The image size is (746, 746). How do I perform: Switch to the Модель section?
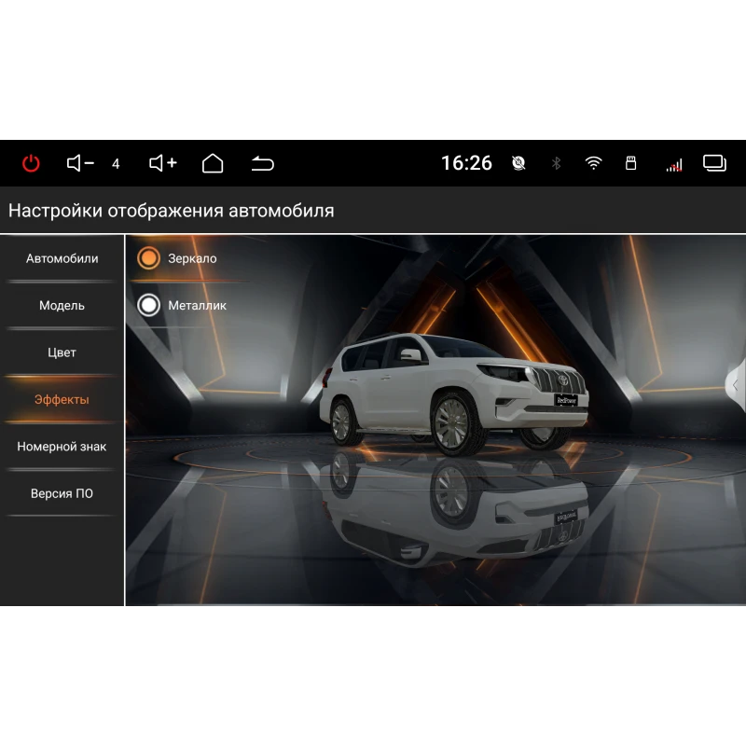pyautogui.click(x=62, y=305)
